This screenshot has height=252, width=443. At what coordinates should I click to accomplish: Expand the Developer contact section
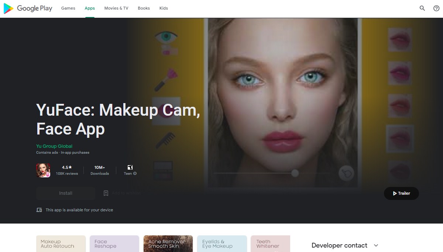[376, 245]
